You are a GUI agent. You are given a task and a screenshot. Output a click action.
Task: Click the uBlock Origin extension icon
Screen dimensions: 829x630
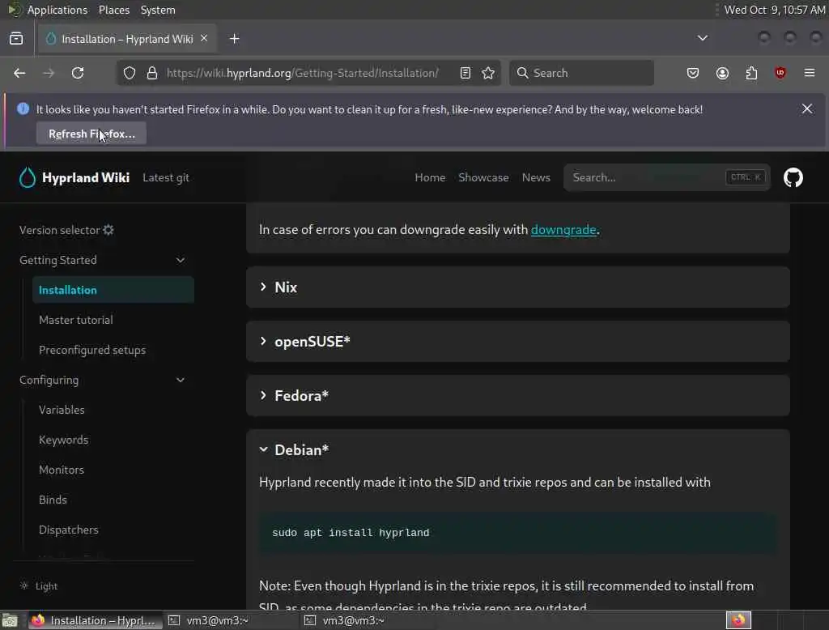pyautogui.click(x=780, y=73)
